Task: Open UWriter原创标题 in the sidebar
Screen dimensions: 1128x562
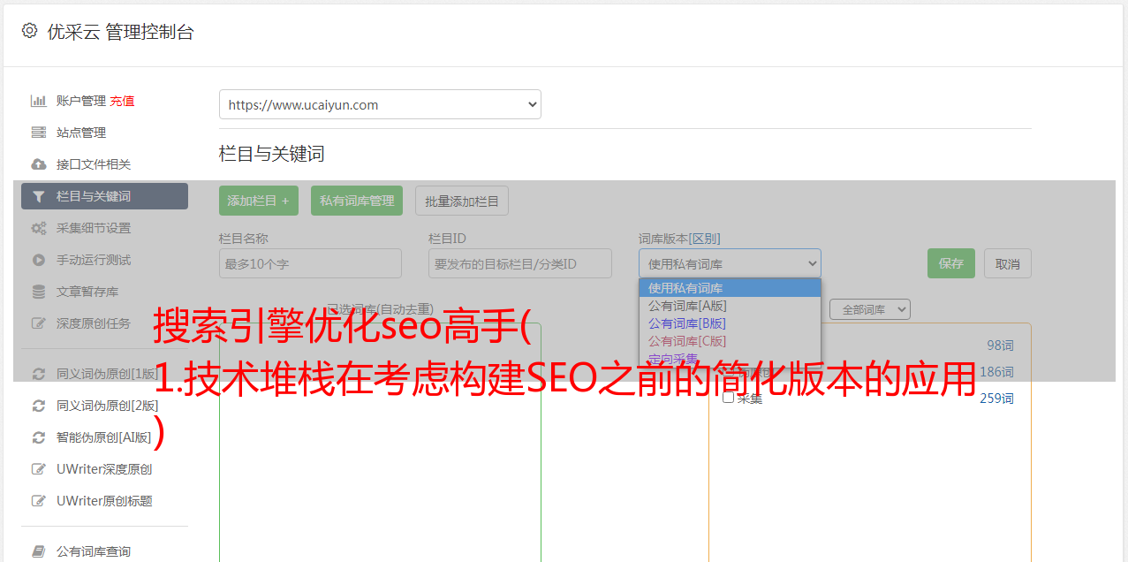Action: [x=104, y=501]
